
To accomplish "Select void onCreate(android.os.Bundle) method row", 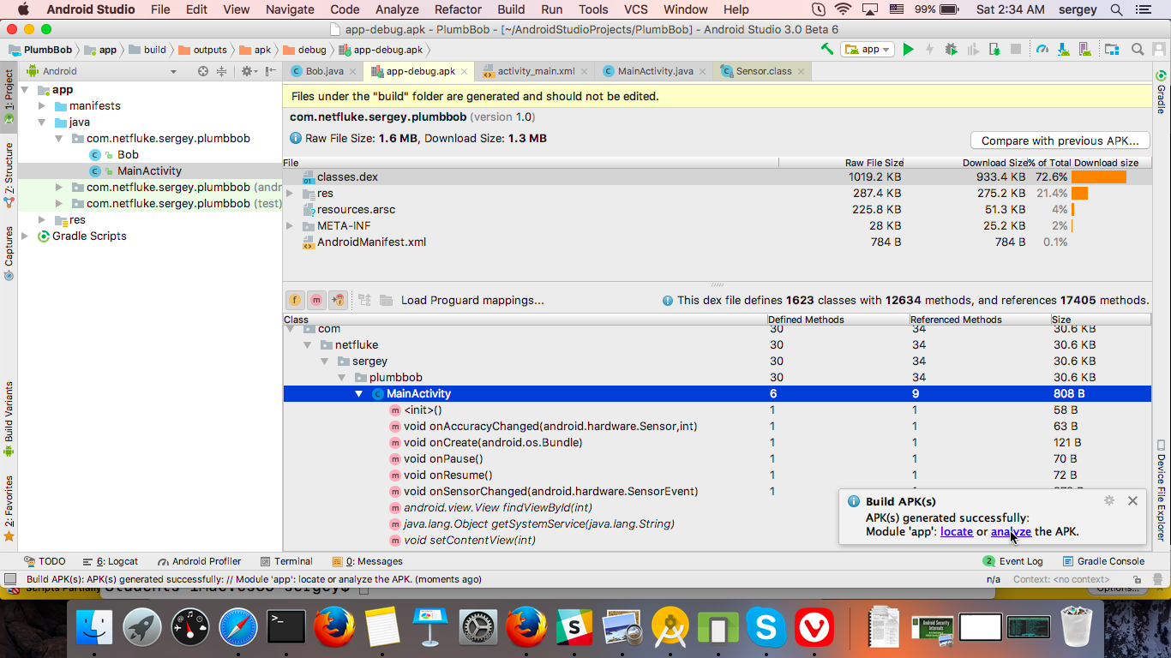I will 717,442.
